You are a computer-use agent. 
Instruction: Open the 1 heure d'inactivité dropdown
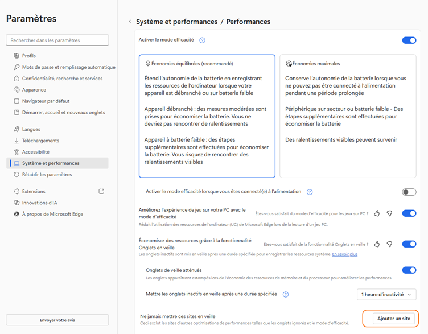(386, 295)
